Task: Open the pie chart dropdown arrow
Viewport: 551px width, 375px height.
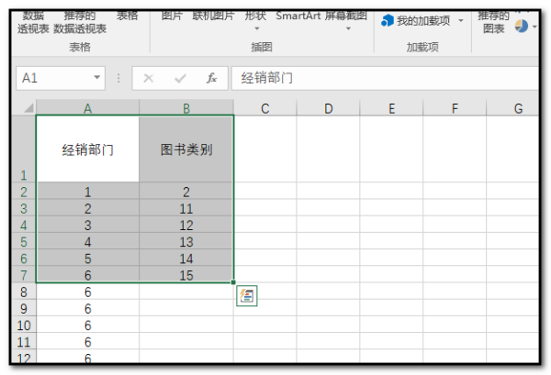Action: tap(534, 27)
